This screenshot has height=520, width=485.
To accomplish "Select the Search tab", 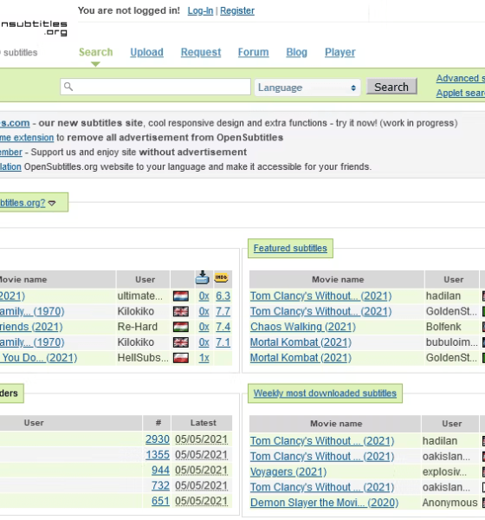I will [x=96, y=52].
